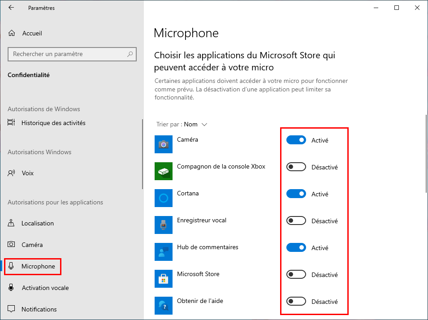Screen dimensions: 428x320
Task: Click the Rechercher un paramètre field
Action: coord(72,54)
